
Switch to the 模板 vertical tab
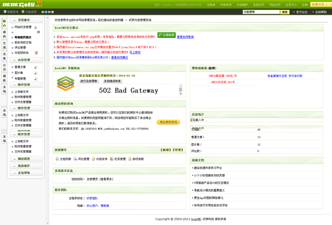pos(4,78)
